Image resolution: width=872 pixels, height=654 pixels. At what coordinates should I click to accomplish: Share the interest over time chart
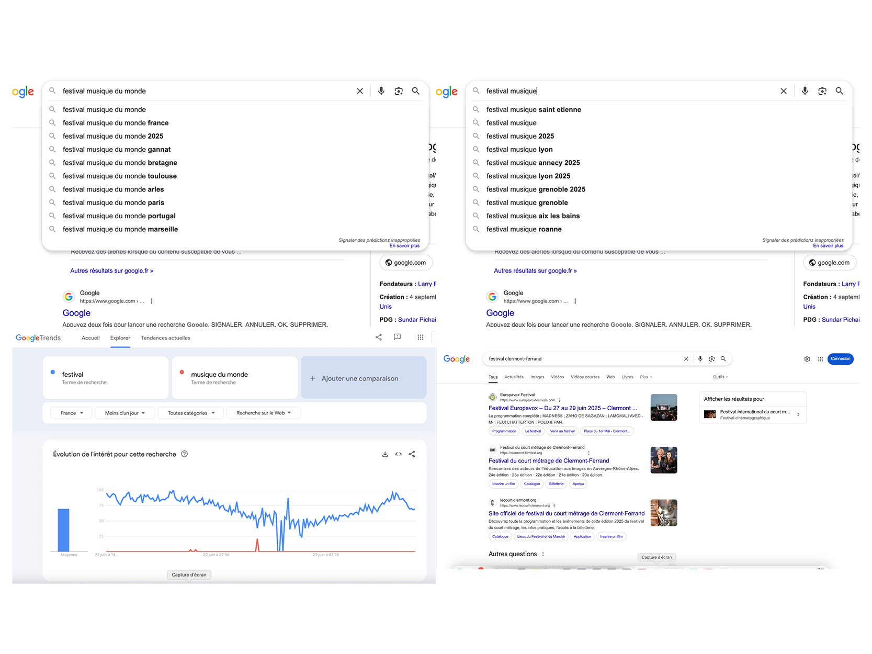coord(412,454)
